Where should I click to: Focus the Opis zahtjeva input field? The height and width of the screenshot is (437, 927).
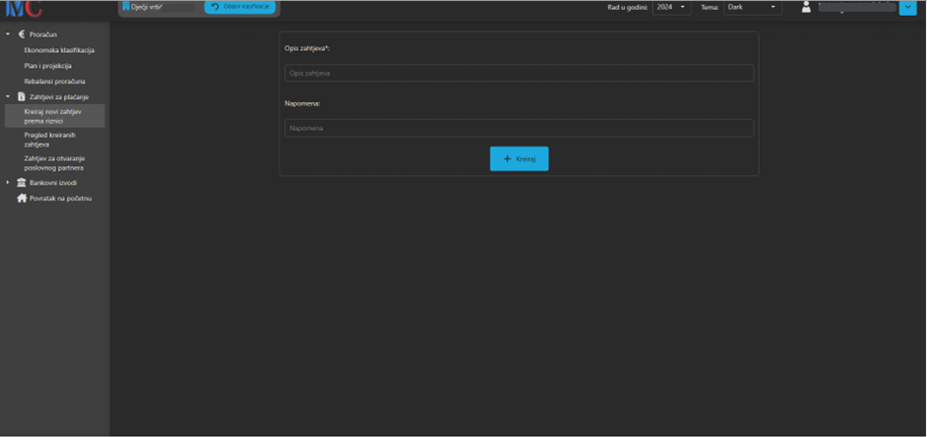tap(519, 73)
